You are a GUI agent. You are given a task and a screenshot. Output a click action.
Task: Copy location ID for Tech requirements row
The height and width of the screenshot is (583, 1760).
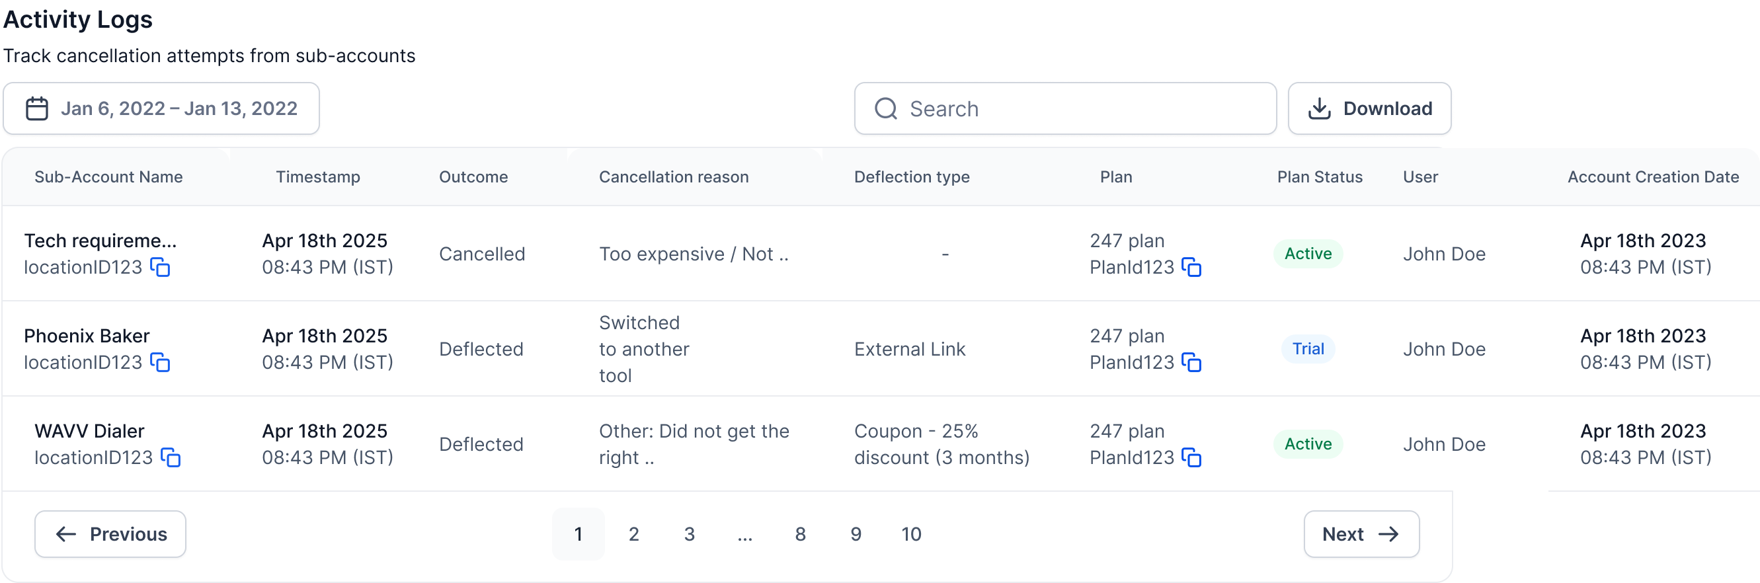point(160,268)
